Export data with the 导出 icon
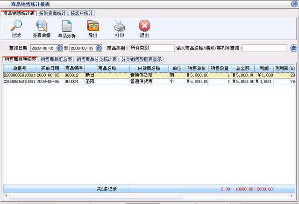 coord(93,26)
